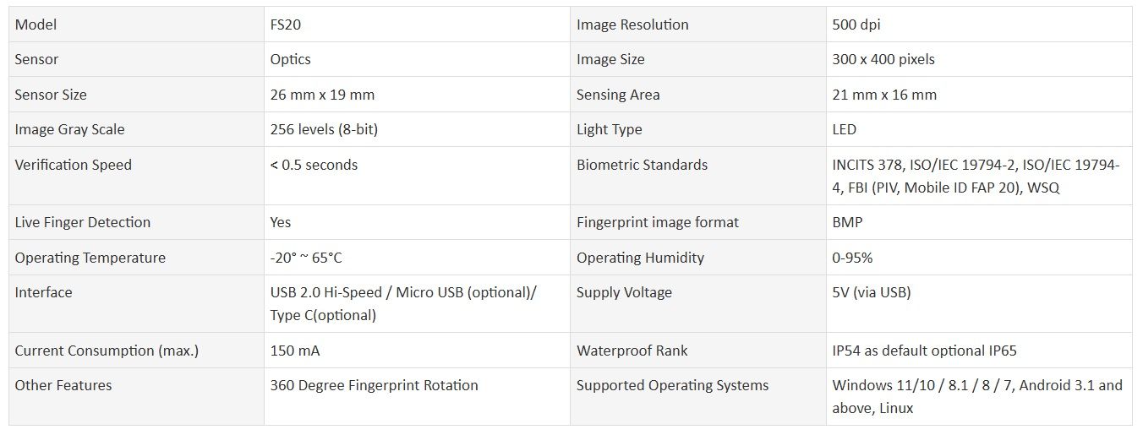
Task: Select the Sensing Area 21 mm x 16 mm value
Action: pyautogui.click(x=884, y=95)
